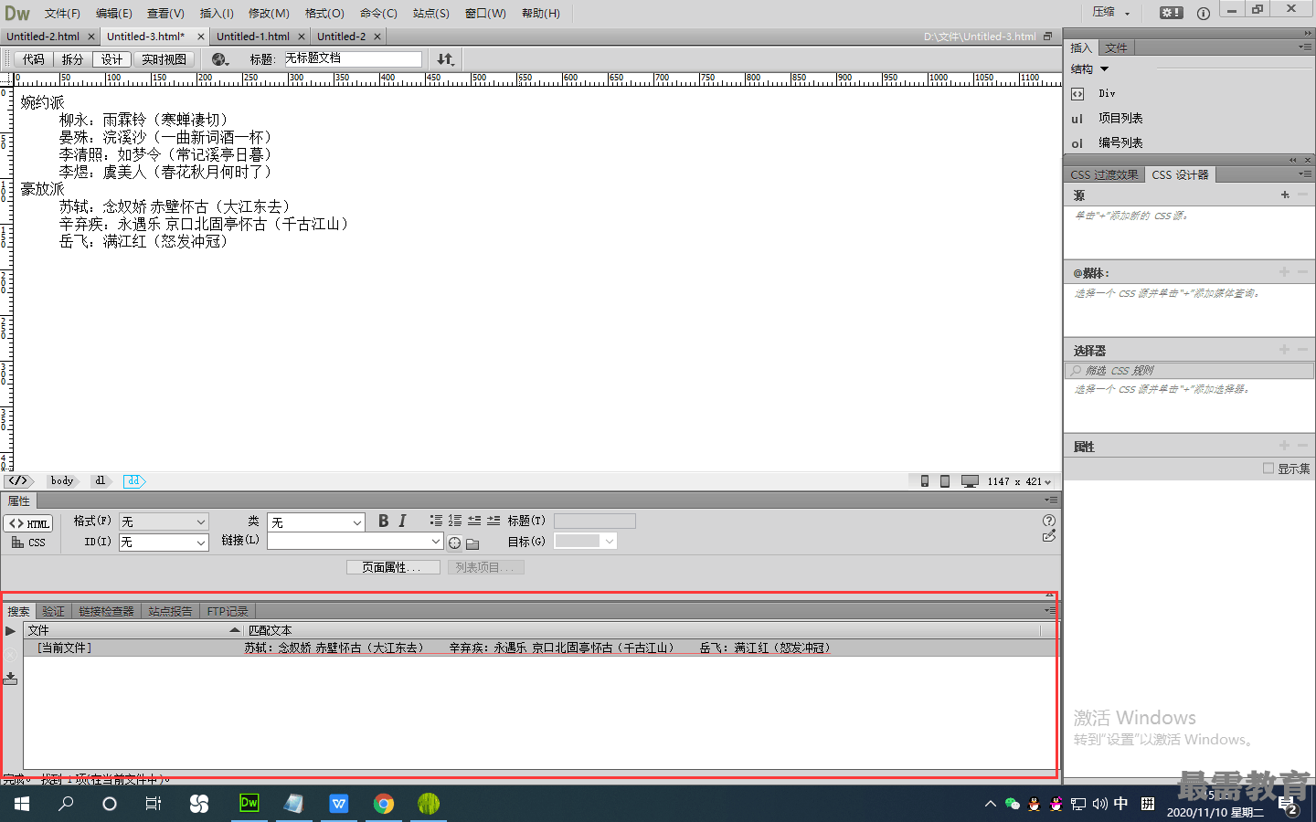
Task: Switch to 设计 design view
Action: pos(111,59)
